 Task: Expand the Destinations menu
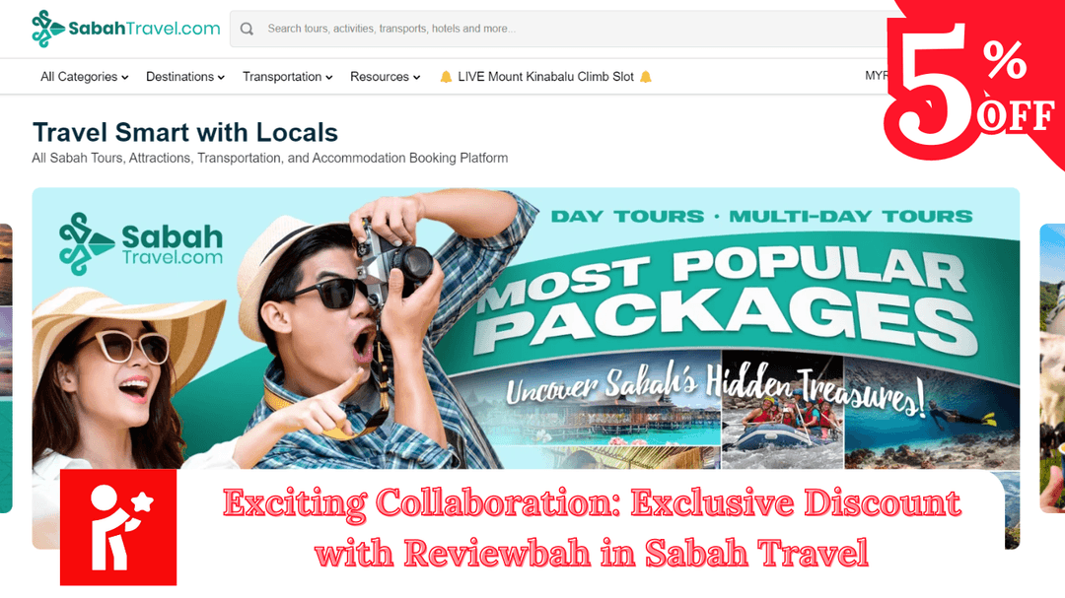[184, 77]
